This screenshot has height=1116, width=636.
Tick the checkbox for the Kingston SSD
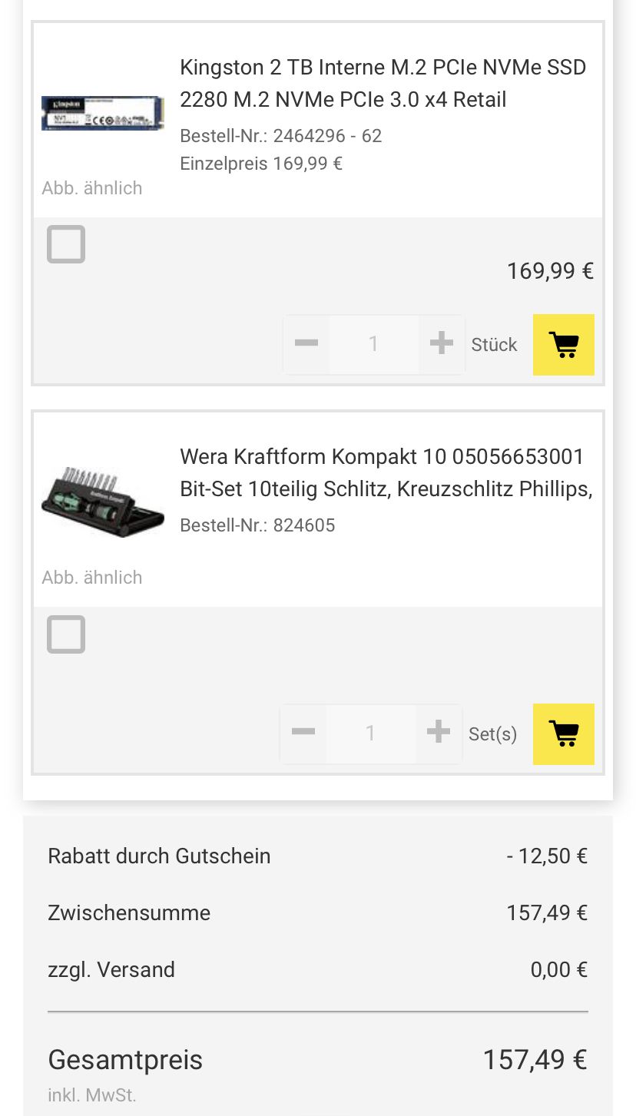click(x=66, y=245)
